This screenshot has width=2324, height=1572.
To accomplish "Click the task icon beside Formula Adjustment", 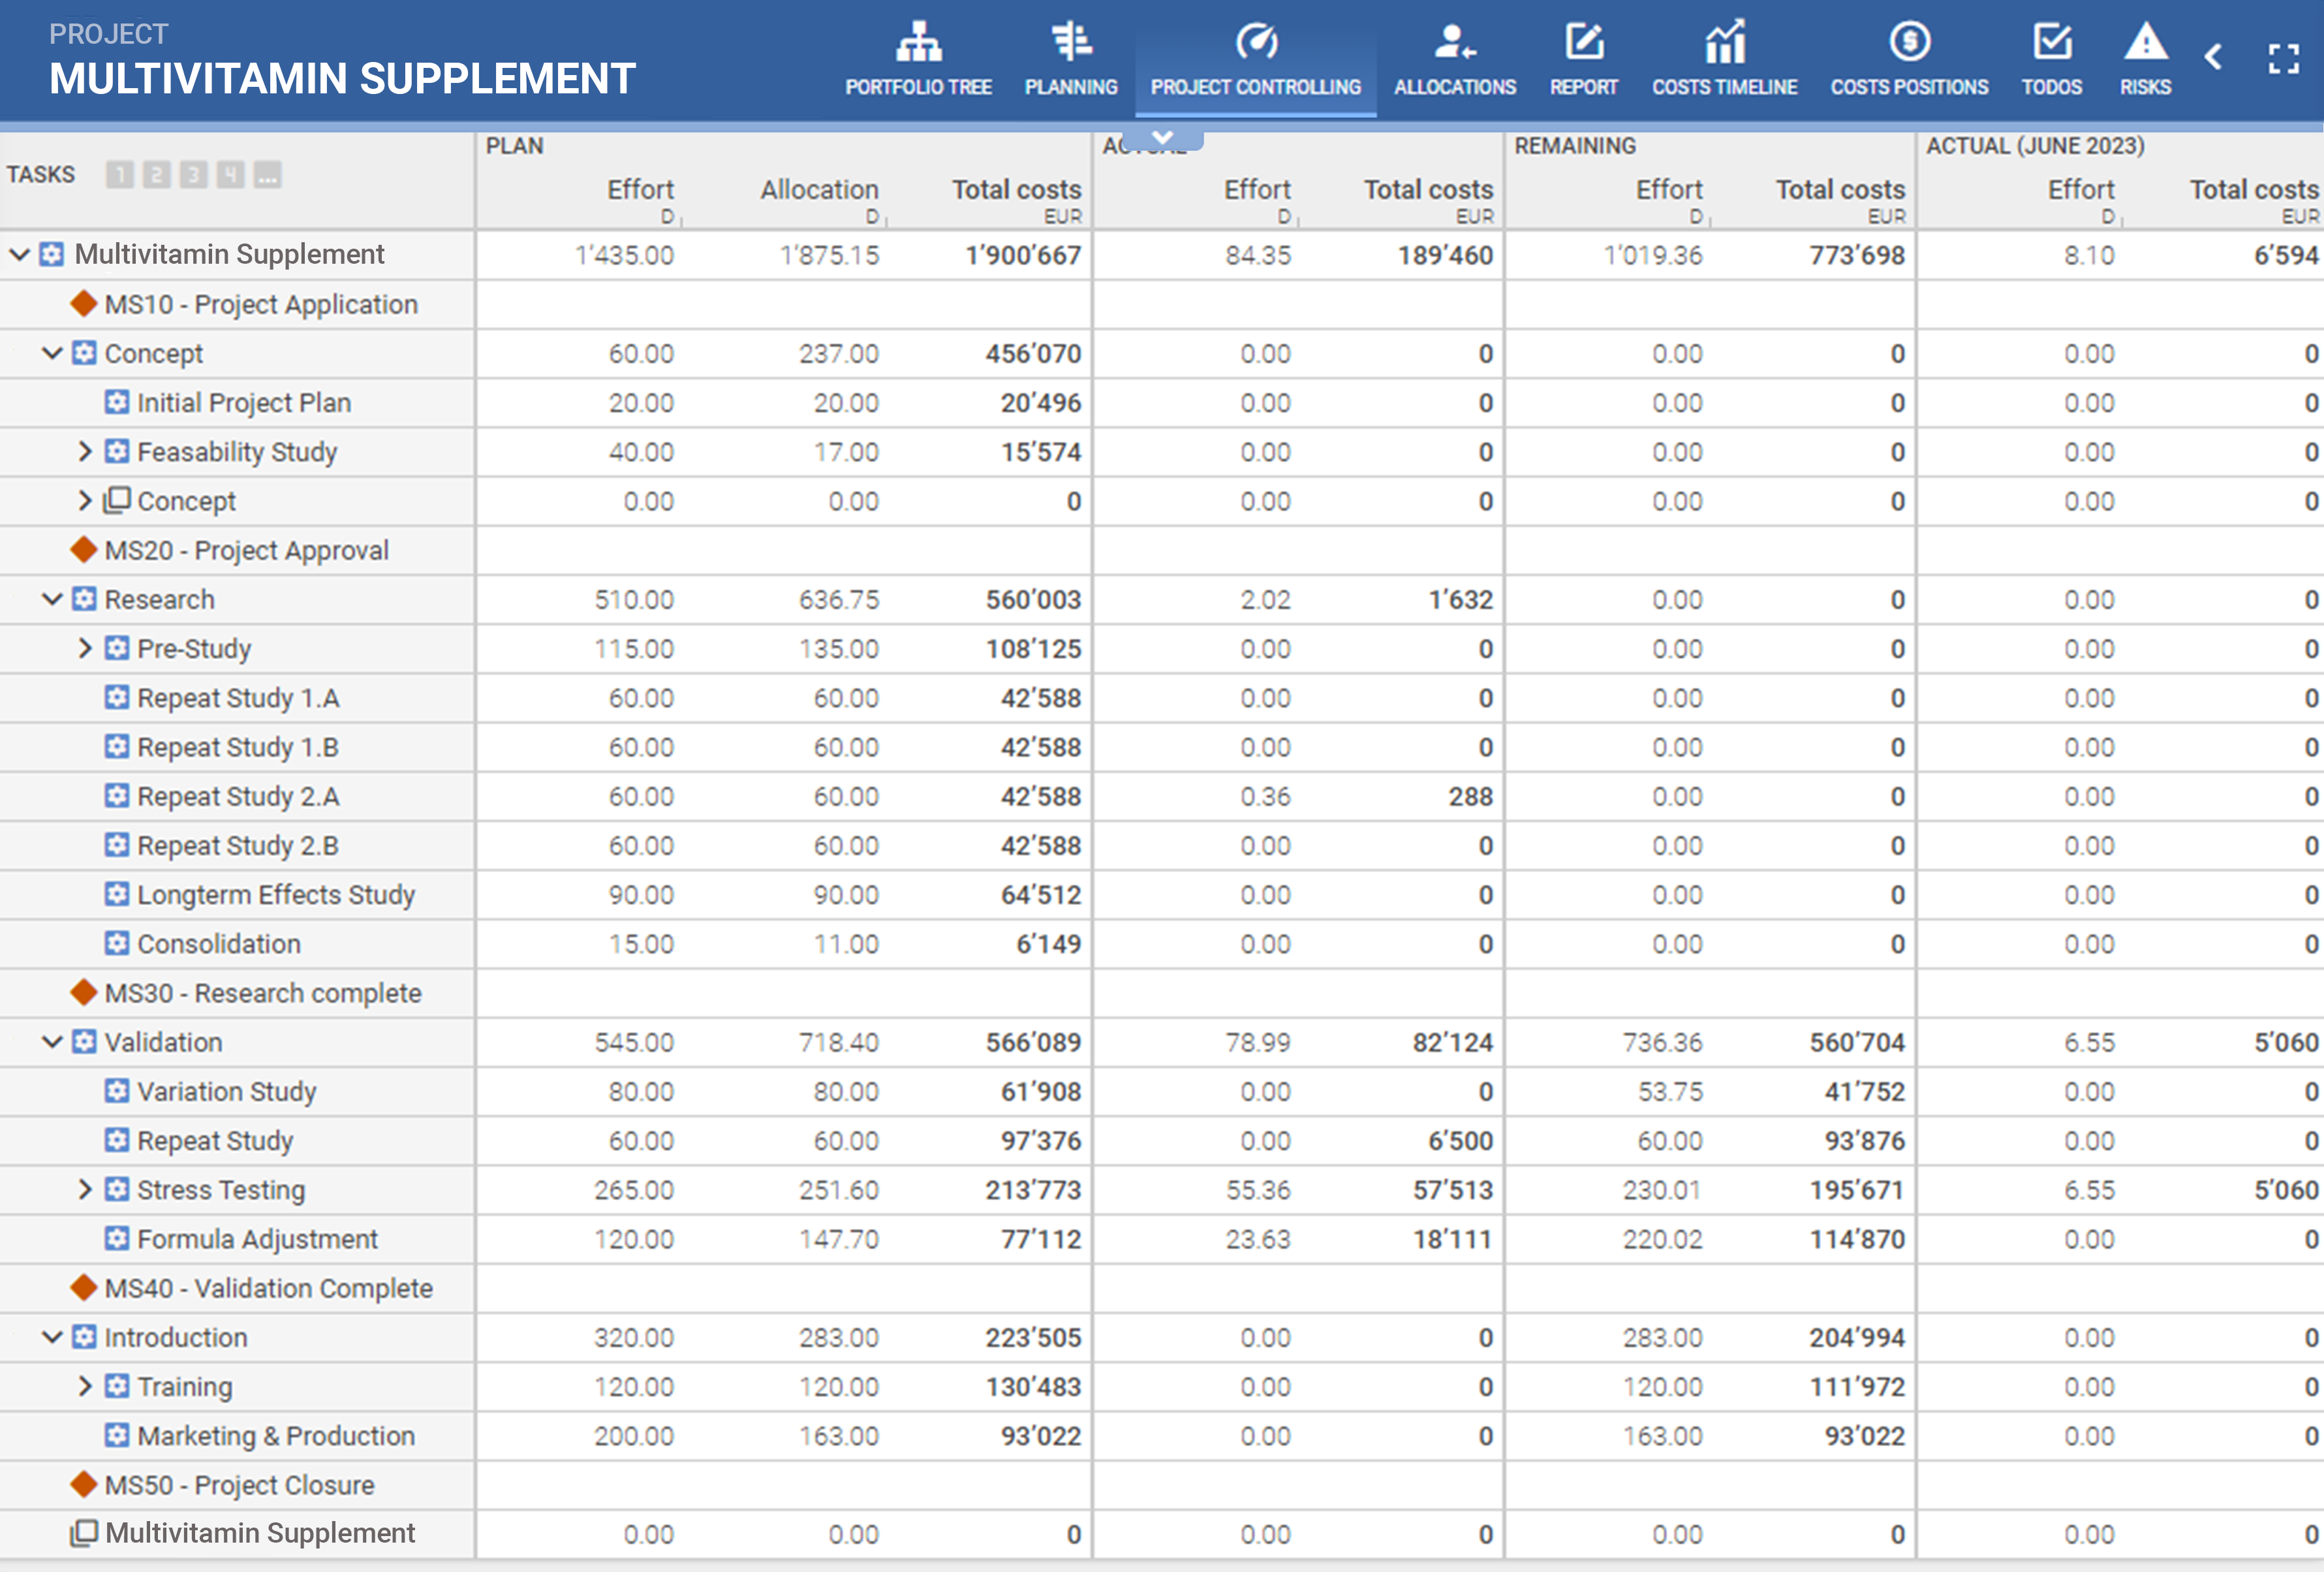I will pyautogui.click(x=117, y=1238).
